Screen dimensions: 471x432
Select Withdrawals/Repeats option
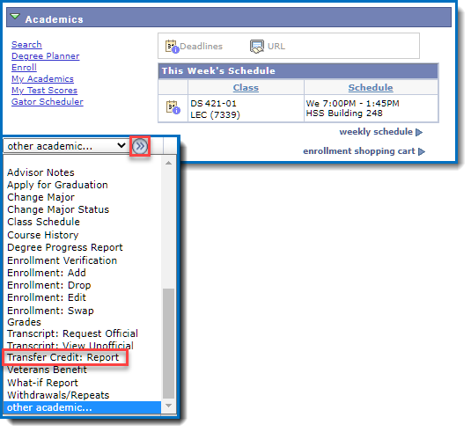[x=58, y=395]
